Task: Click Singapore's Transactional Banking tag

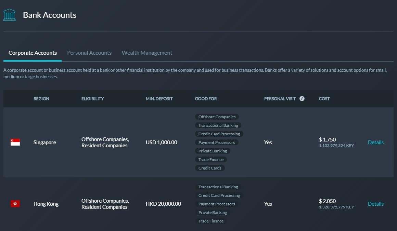Action: [218, 125]
